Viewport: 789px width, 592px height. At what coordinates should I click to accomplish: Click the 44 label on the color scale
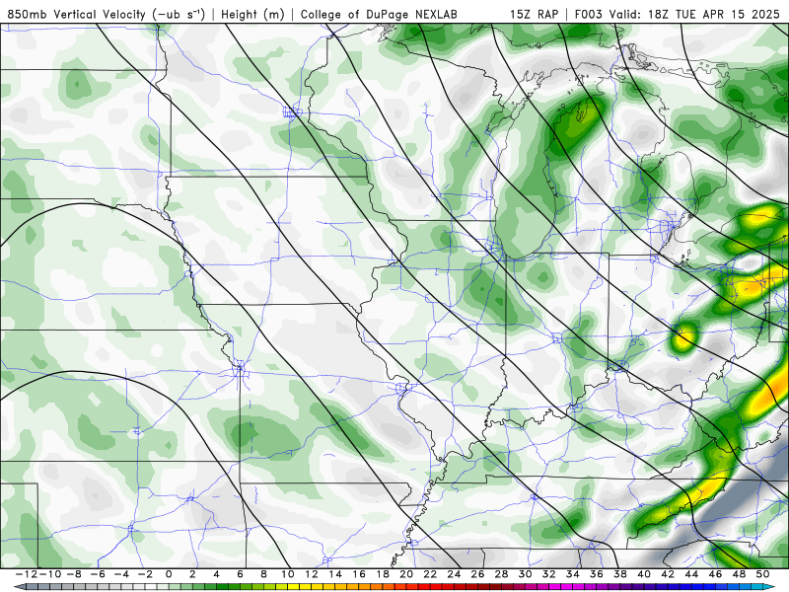[692, 574]
